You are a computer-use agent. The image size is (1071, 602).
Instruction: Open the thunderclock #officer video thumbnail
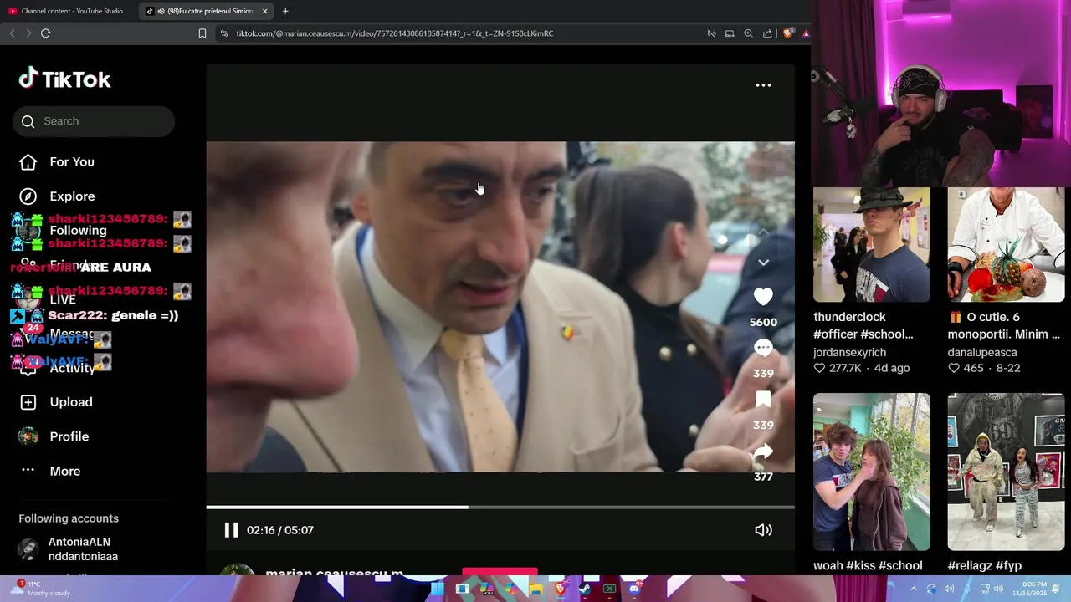[x=872, y=244]
